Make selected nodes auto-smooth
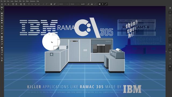Viewport: 172px width, 97px height. coord(39,4)
